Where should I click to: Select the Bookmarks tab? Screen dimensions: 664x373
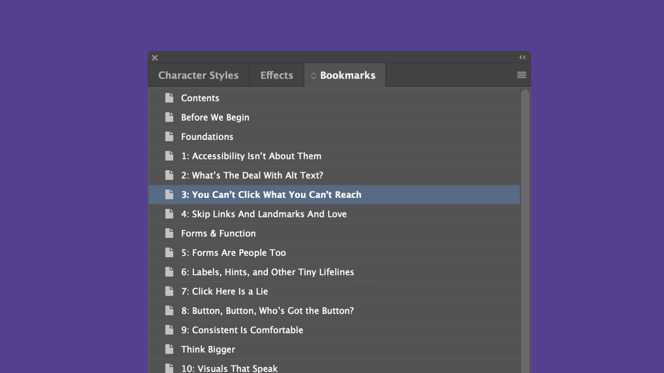(348, 75)
